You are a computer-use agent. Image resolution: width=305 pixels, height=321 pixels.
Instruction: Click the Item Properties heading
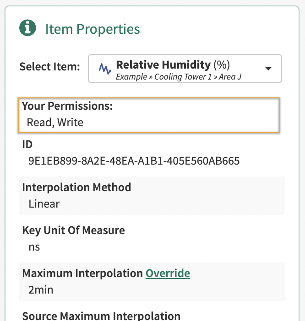93,29
